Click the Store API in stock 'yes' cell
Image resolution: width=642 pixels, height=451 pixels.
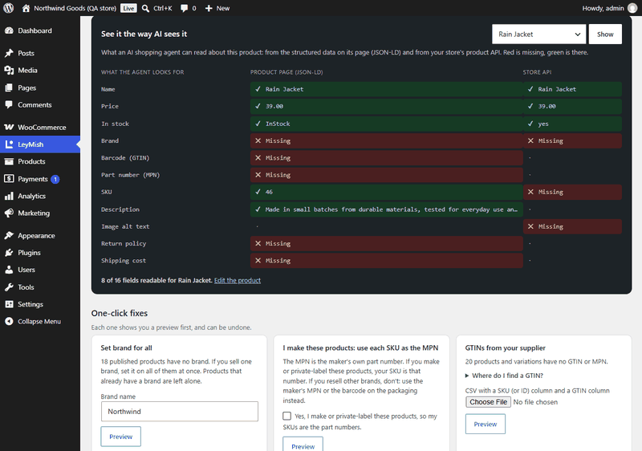click(572, 124)
